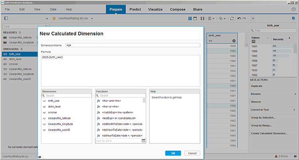The width and height of the screenshot is (299, 160).
Task: Open the birth_year column gear settings
Action: [234, 41]
